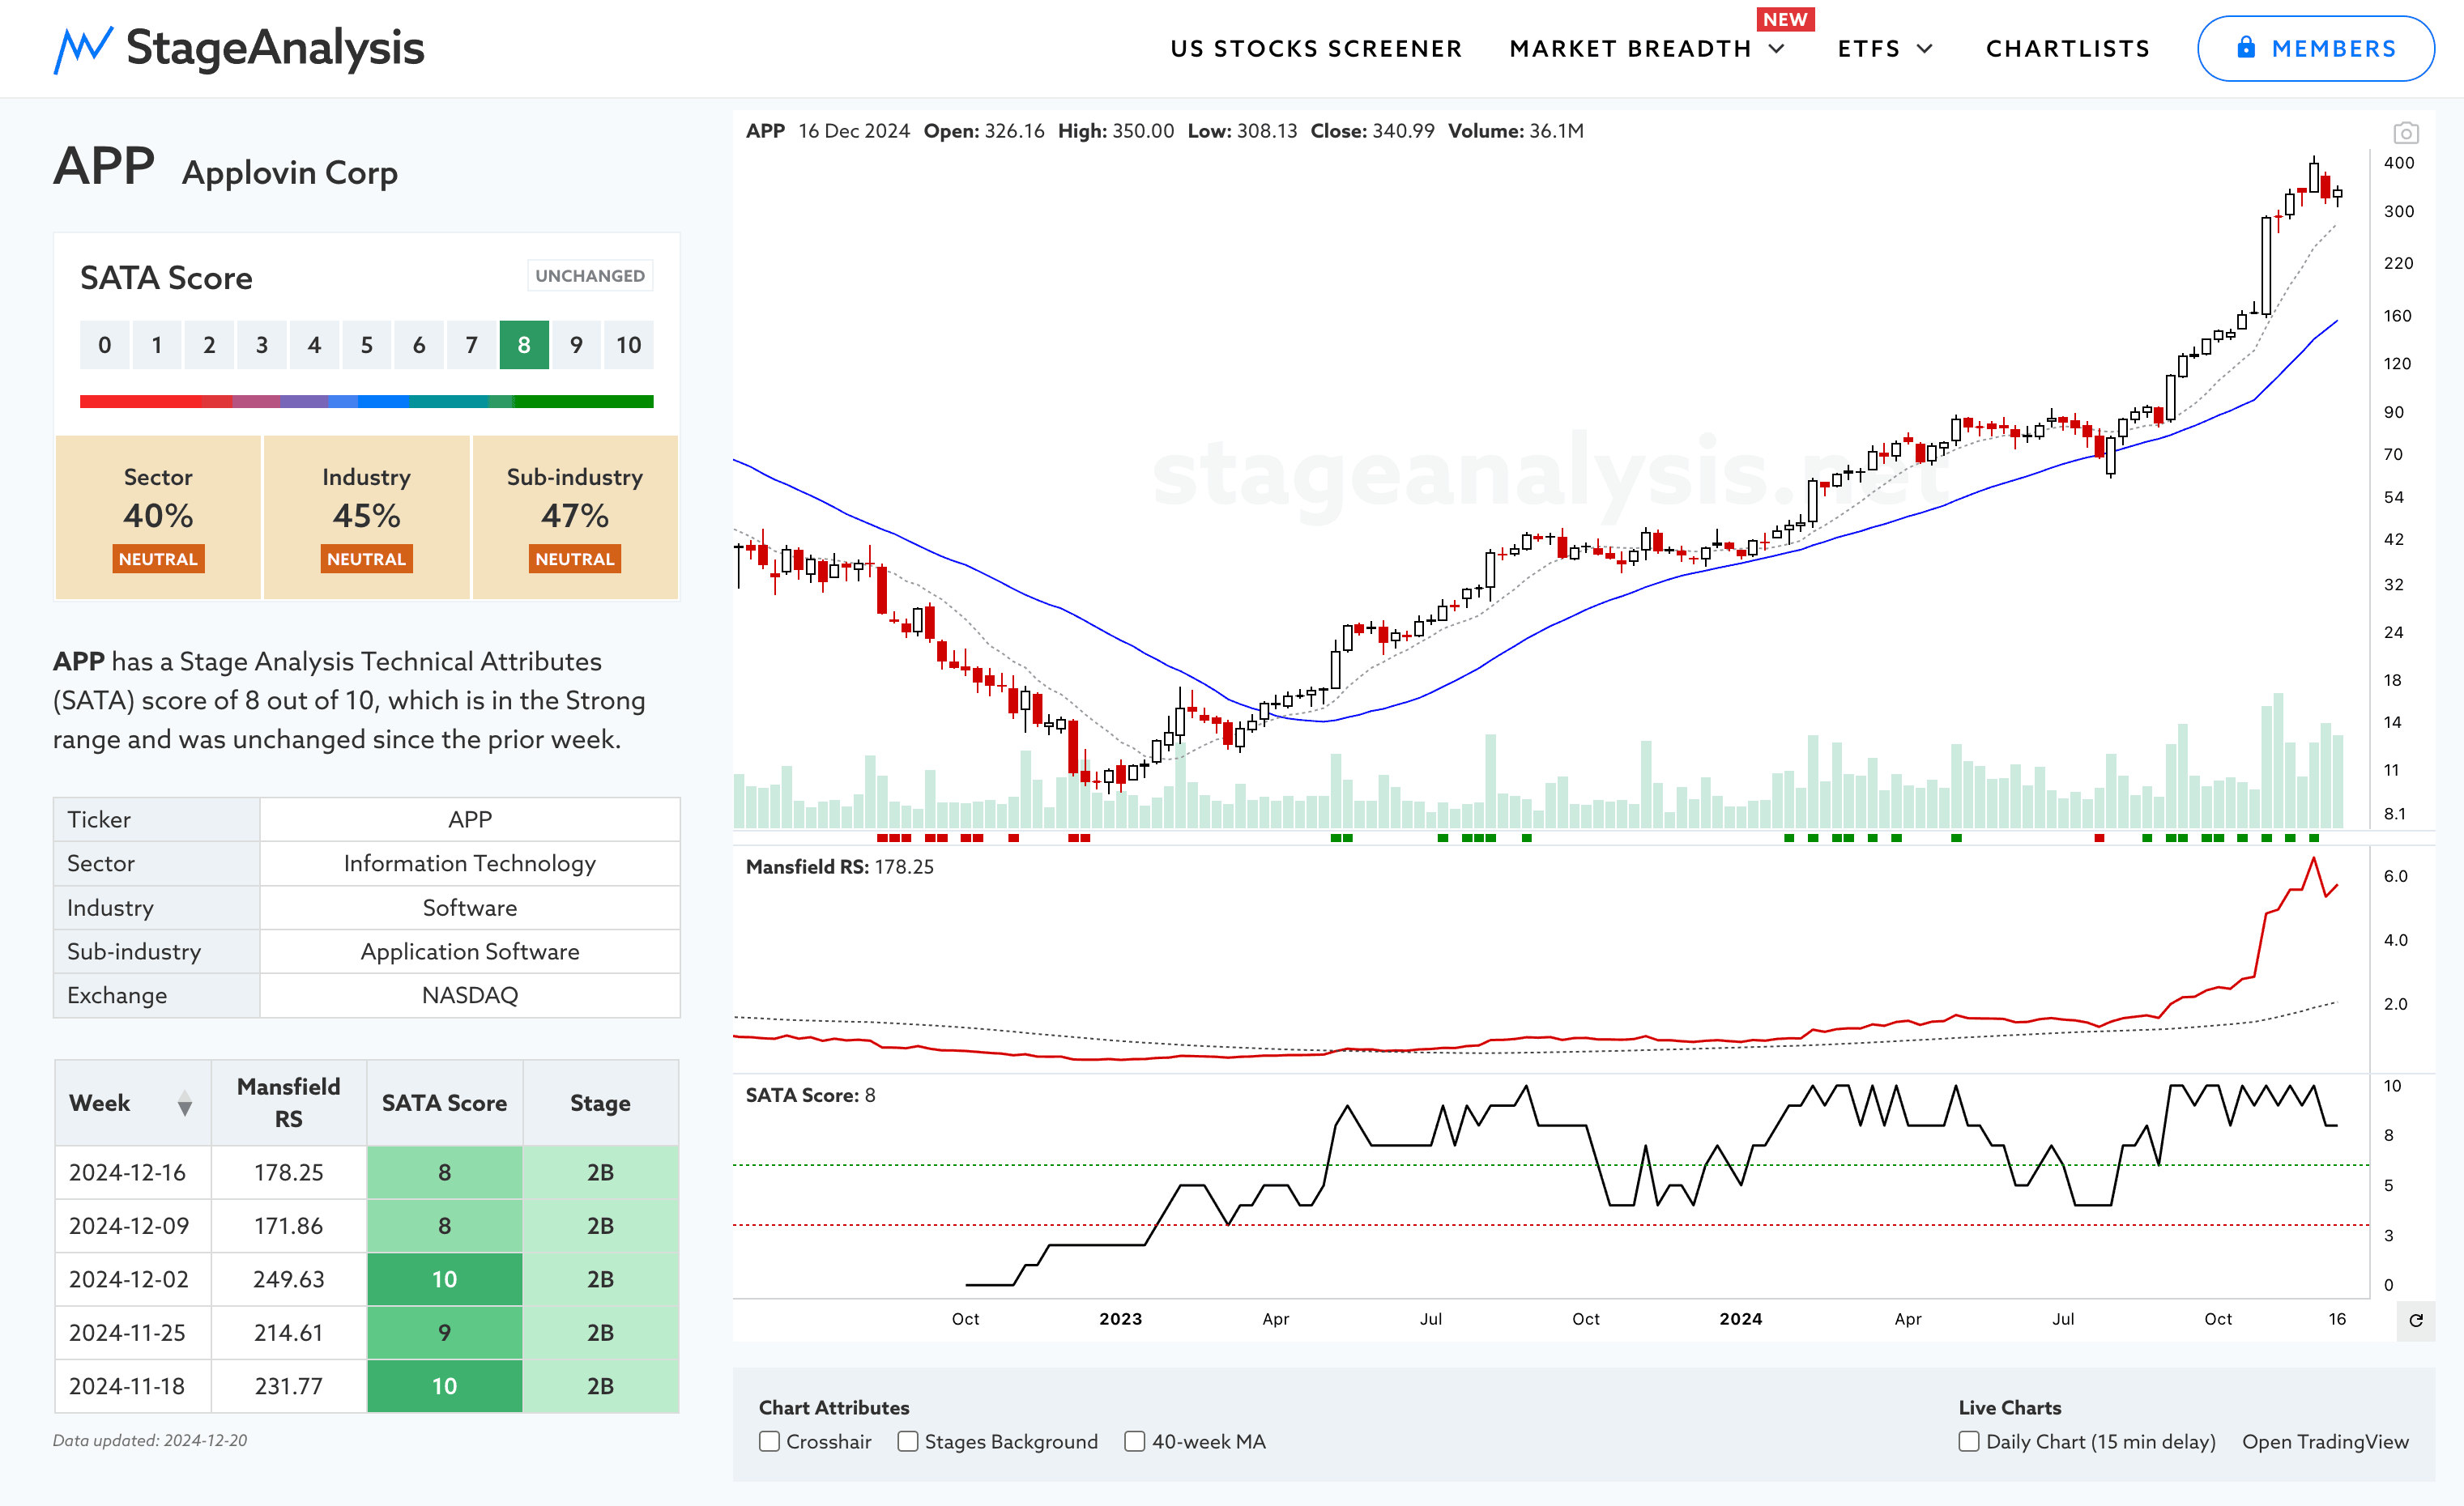This screenshot has width=2464, height=1506.
Task: Toggle Daily Chart (15 min delay) checkbox
Action: pos(1968,1441)
